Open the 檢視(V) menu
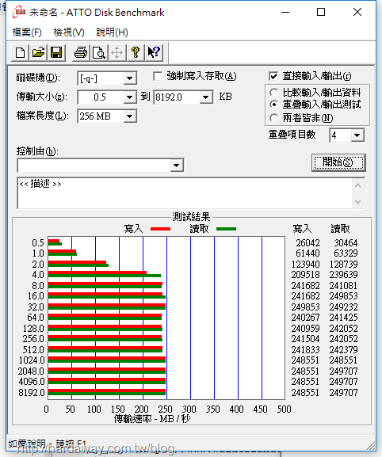 [x=69, y=32]
